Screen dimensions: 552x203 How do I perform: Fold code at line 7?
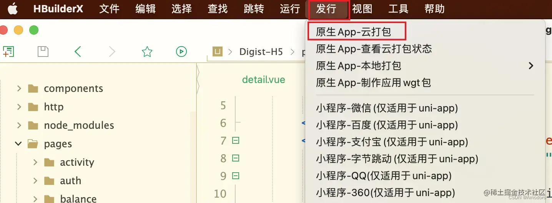tap(236, 141)
